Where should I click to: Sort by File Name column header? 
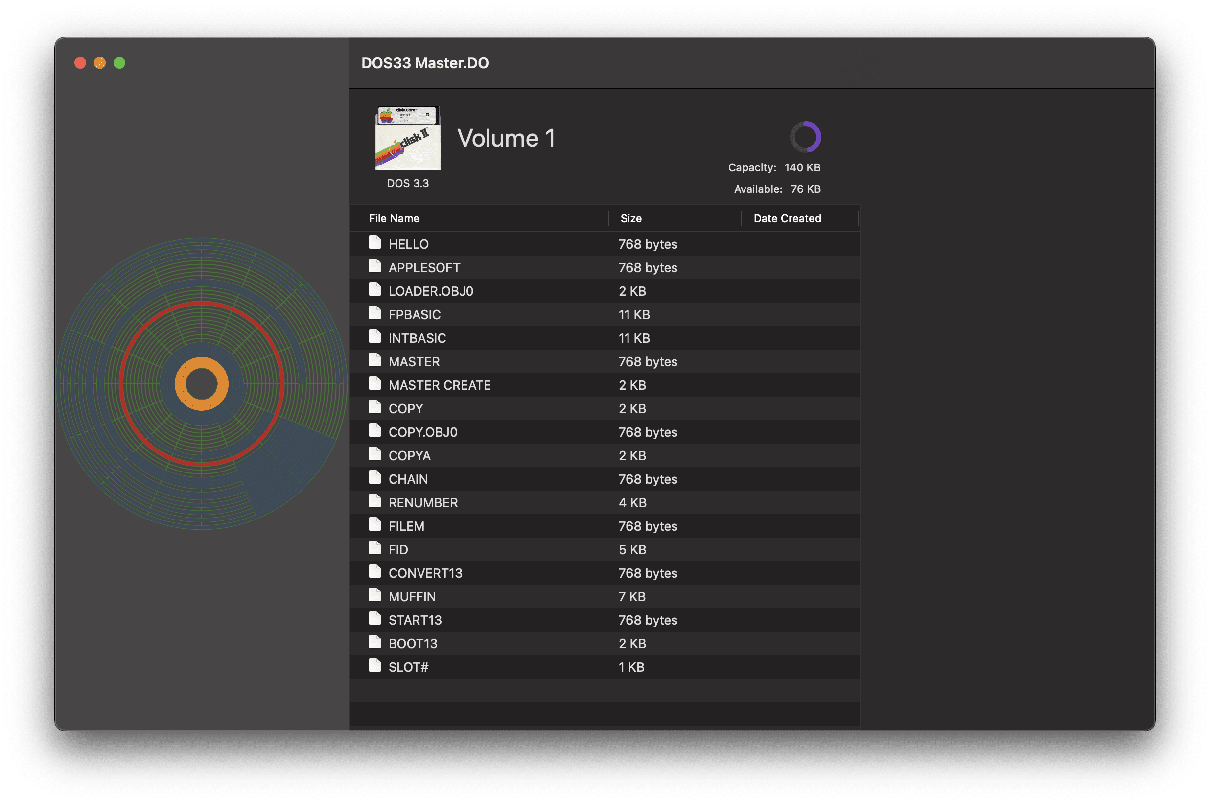(394, 219)
